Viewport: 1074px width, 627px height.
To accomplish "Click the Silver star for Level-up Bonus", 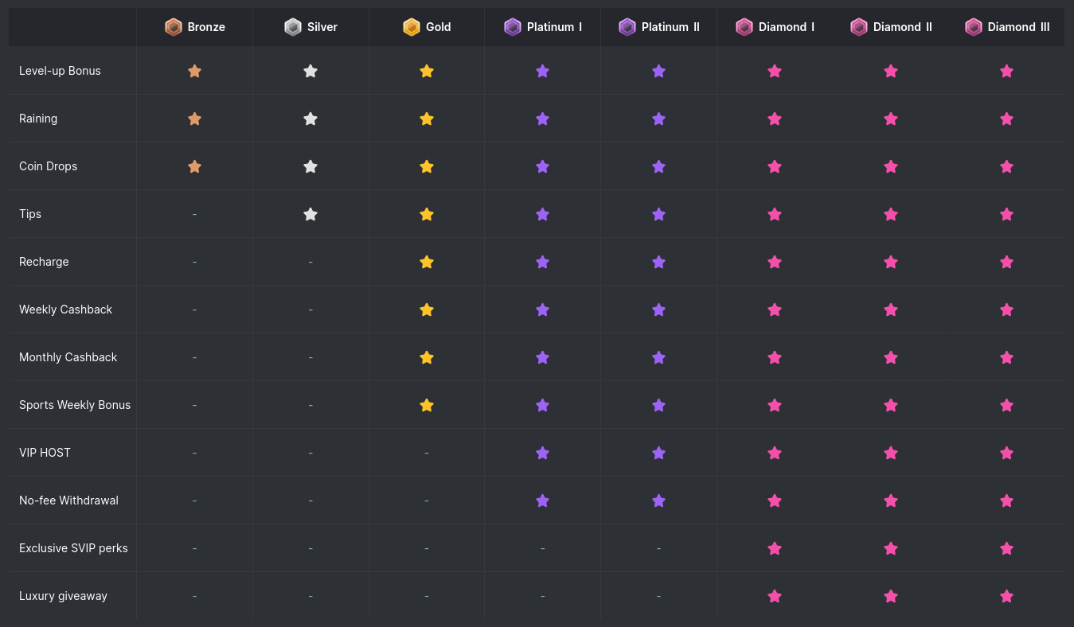I will (310, 71).
